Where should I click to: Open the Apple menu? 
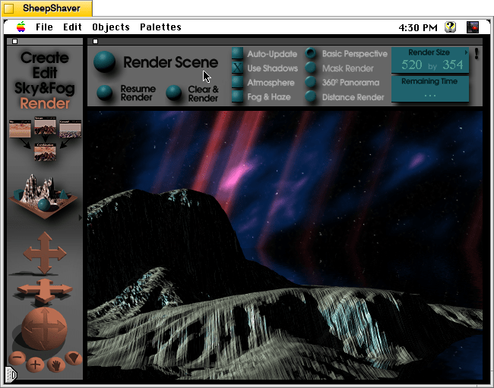click(21, 27)
